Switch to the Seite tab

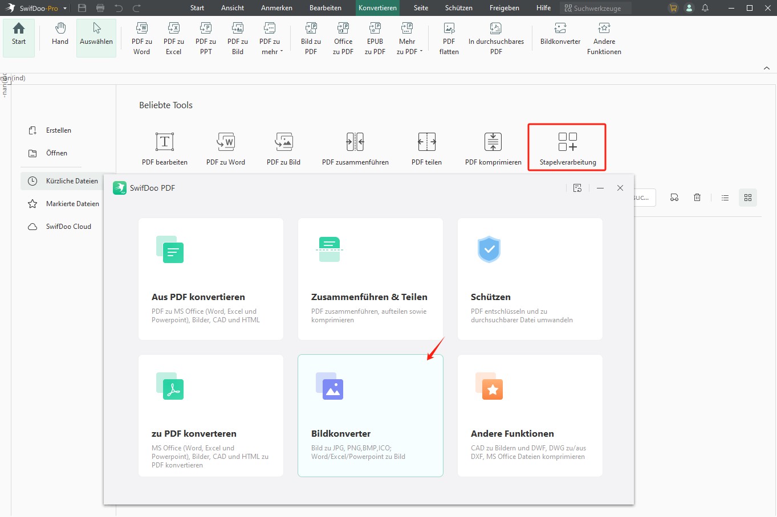coord(421,8)
